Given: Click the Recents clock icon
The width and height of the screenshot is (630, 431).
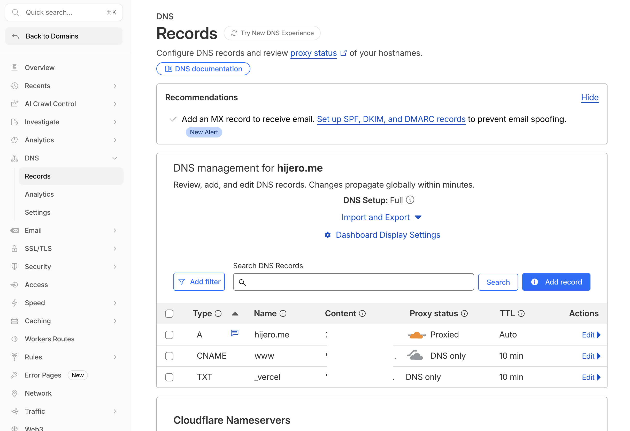Looking at the screenshot, I should 15,86.
